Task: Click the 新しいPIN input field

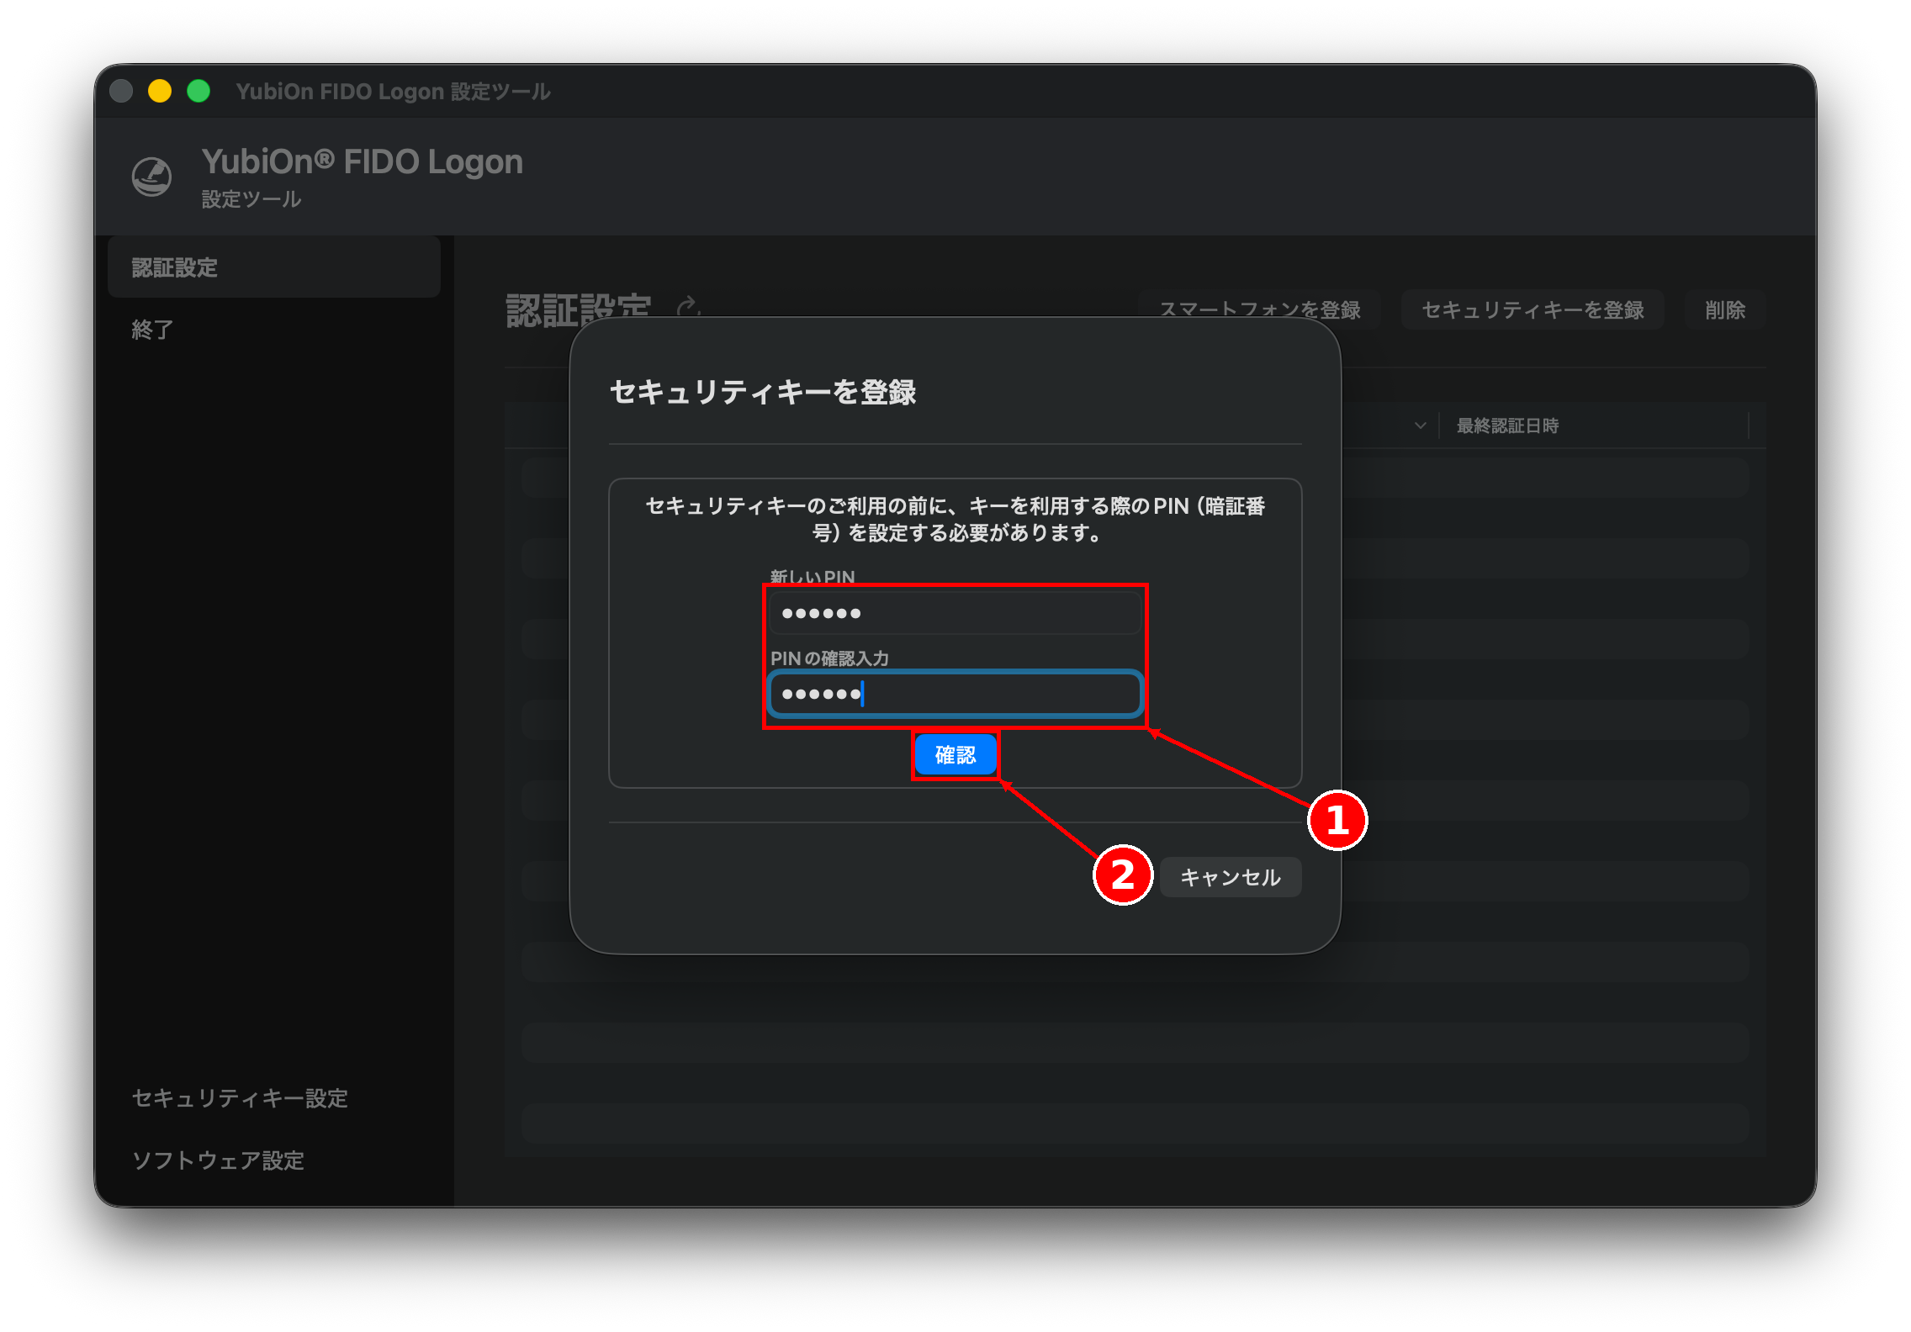Action: (x=955, y=613)
